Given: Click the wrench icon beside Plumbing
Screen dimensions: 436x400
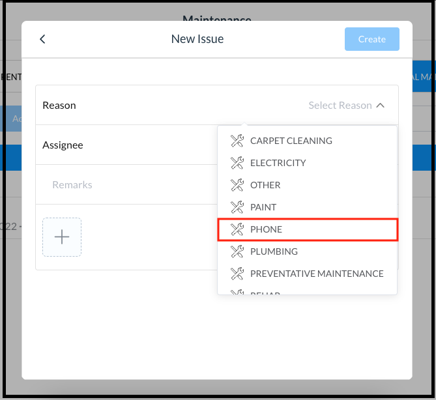Looking at the screenshot, I should click(237, 251).
